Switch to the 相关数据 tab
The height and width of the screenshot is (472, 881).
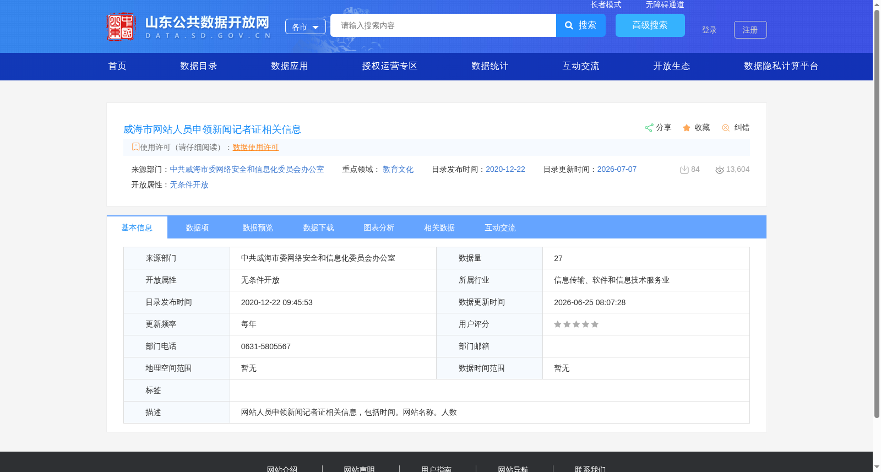[440, 227]
